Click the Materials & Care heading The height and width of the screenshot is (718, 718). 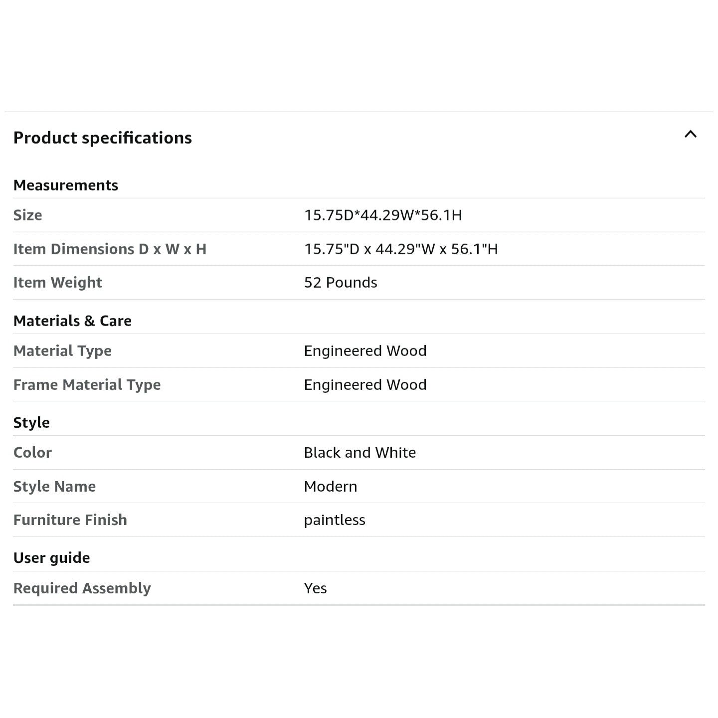[73, 321]
